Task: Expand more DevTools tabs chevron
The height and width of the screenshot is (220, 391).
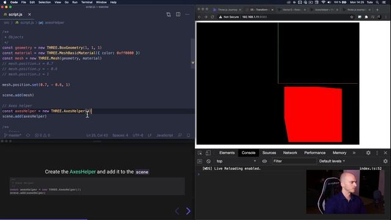Action: 354,153
